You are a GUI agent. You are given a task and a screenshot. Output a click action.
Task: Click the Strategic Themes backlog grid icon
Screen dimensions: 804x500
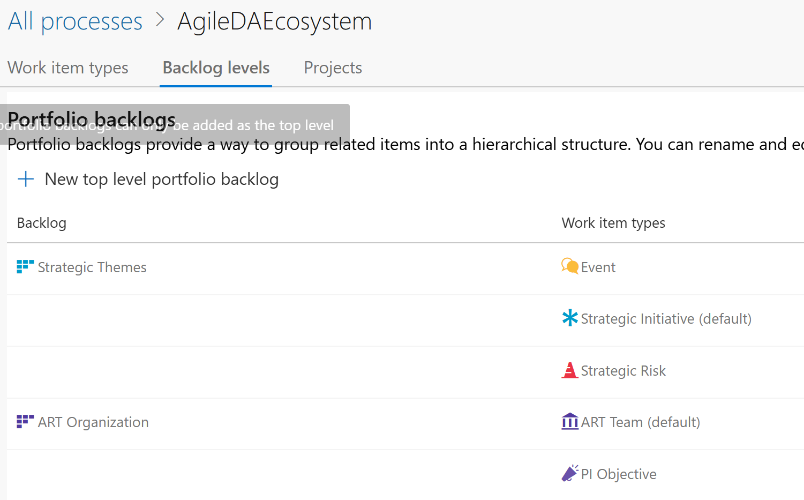coord(25,266)
